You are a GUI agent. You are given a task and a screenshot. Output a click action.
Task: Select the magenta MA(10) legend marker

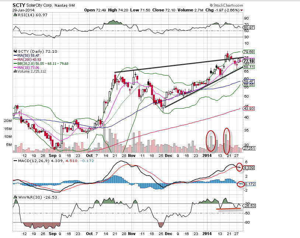(x=15, y=67)
